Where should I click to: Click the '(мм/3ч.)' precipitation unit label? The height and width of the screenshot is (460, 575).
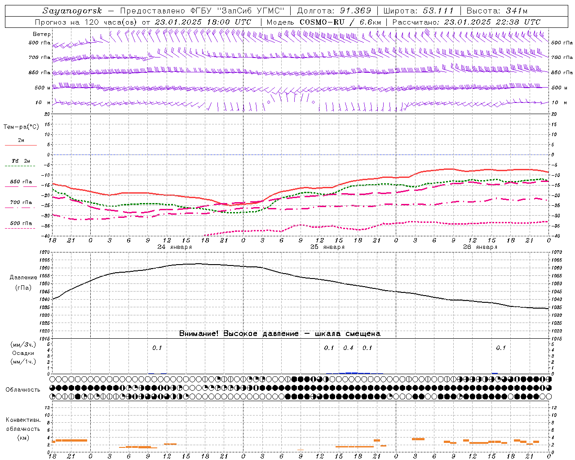point(23,345)
